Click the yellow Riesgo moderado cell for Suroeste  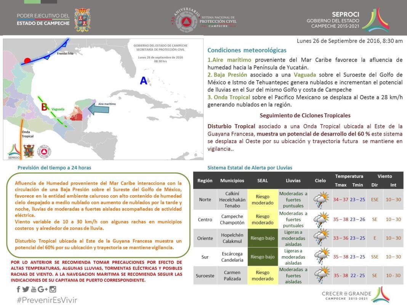[x=262, y=275]
